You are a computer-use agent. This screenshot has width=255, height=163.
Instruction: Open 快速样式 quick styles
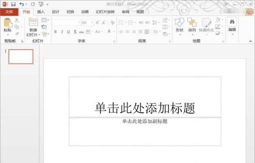(x=206, y=26)
